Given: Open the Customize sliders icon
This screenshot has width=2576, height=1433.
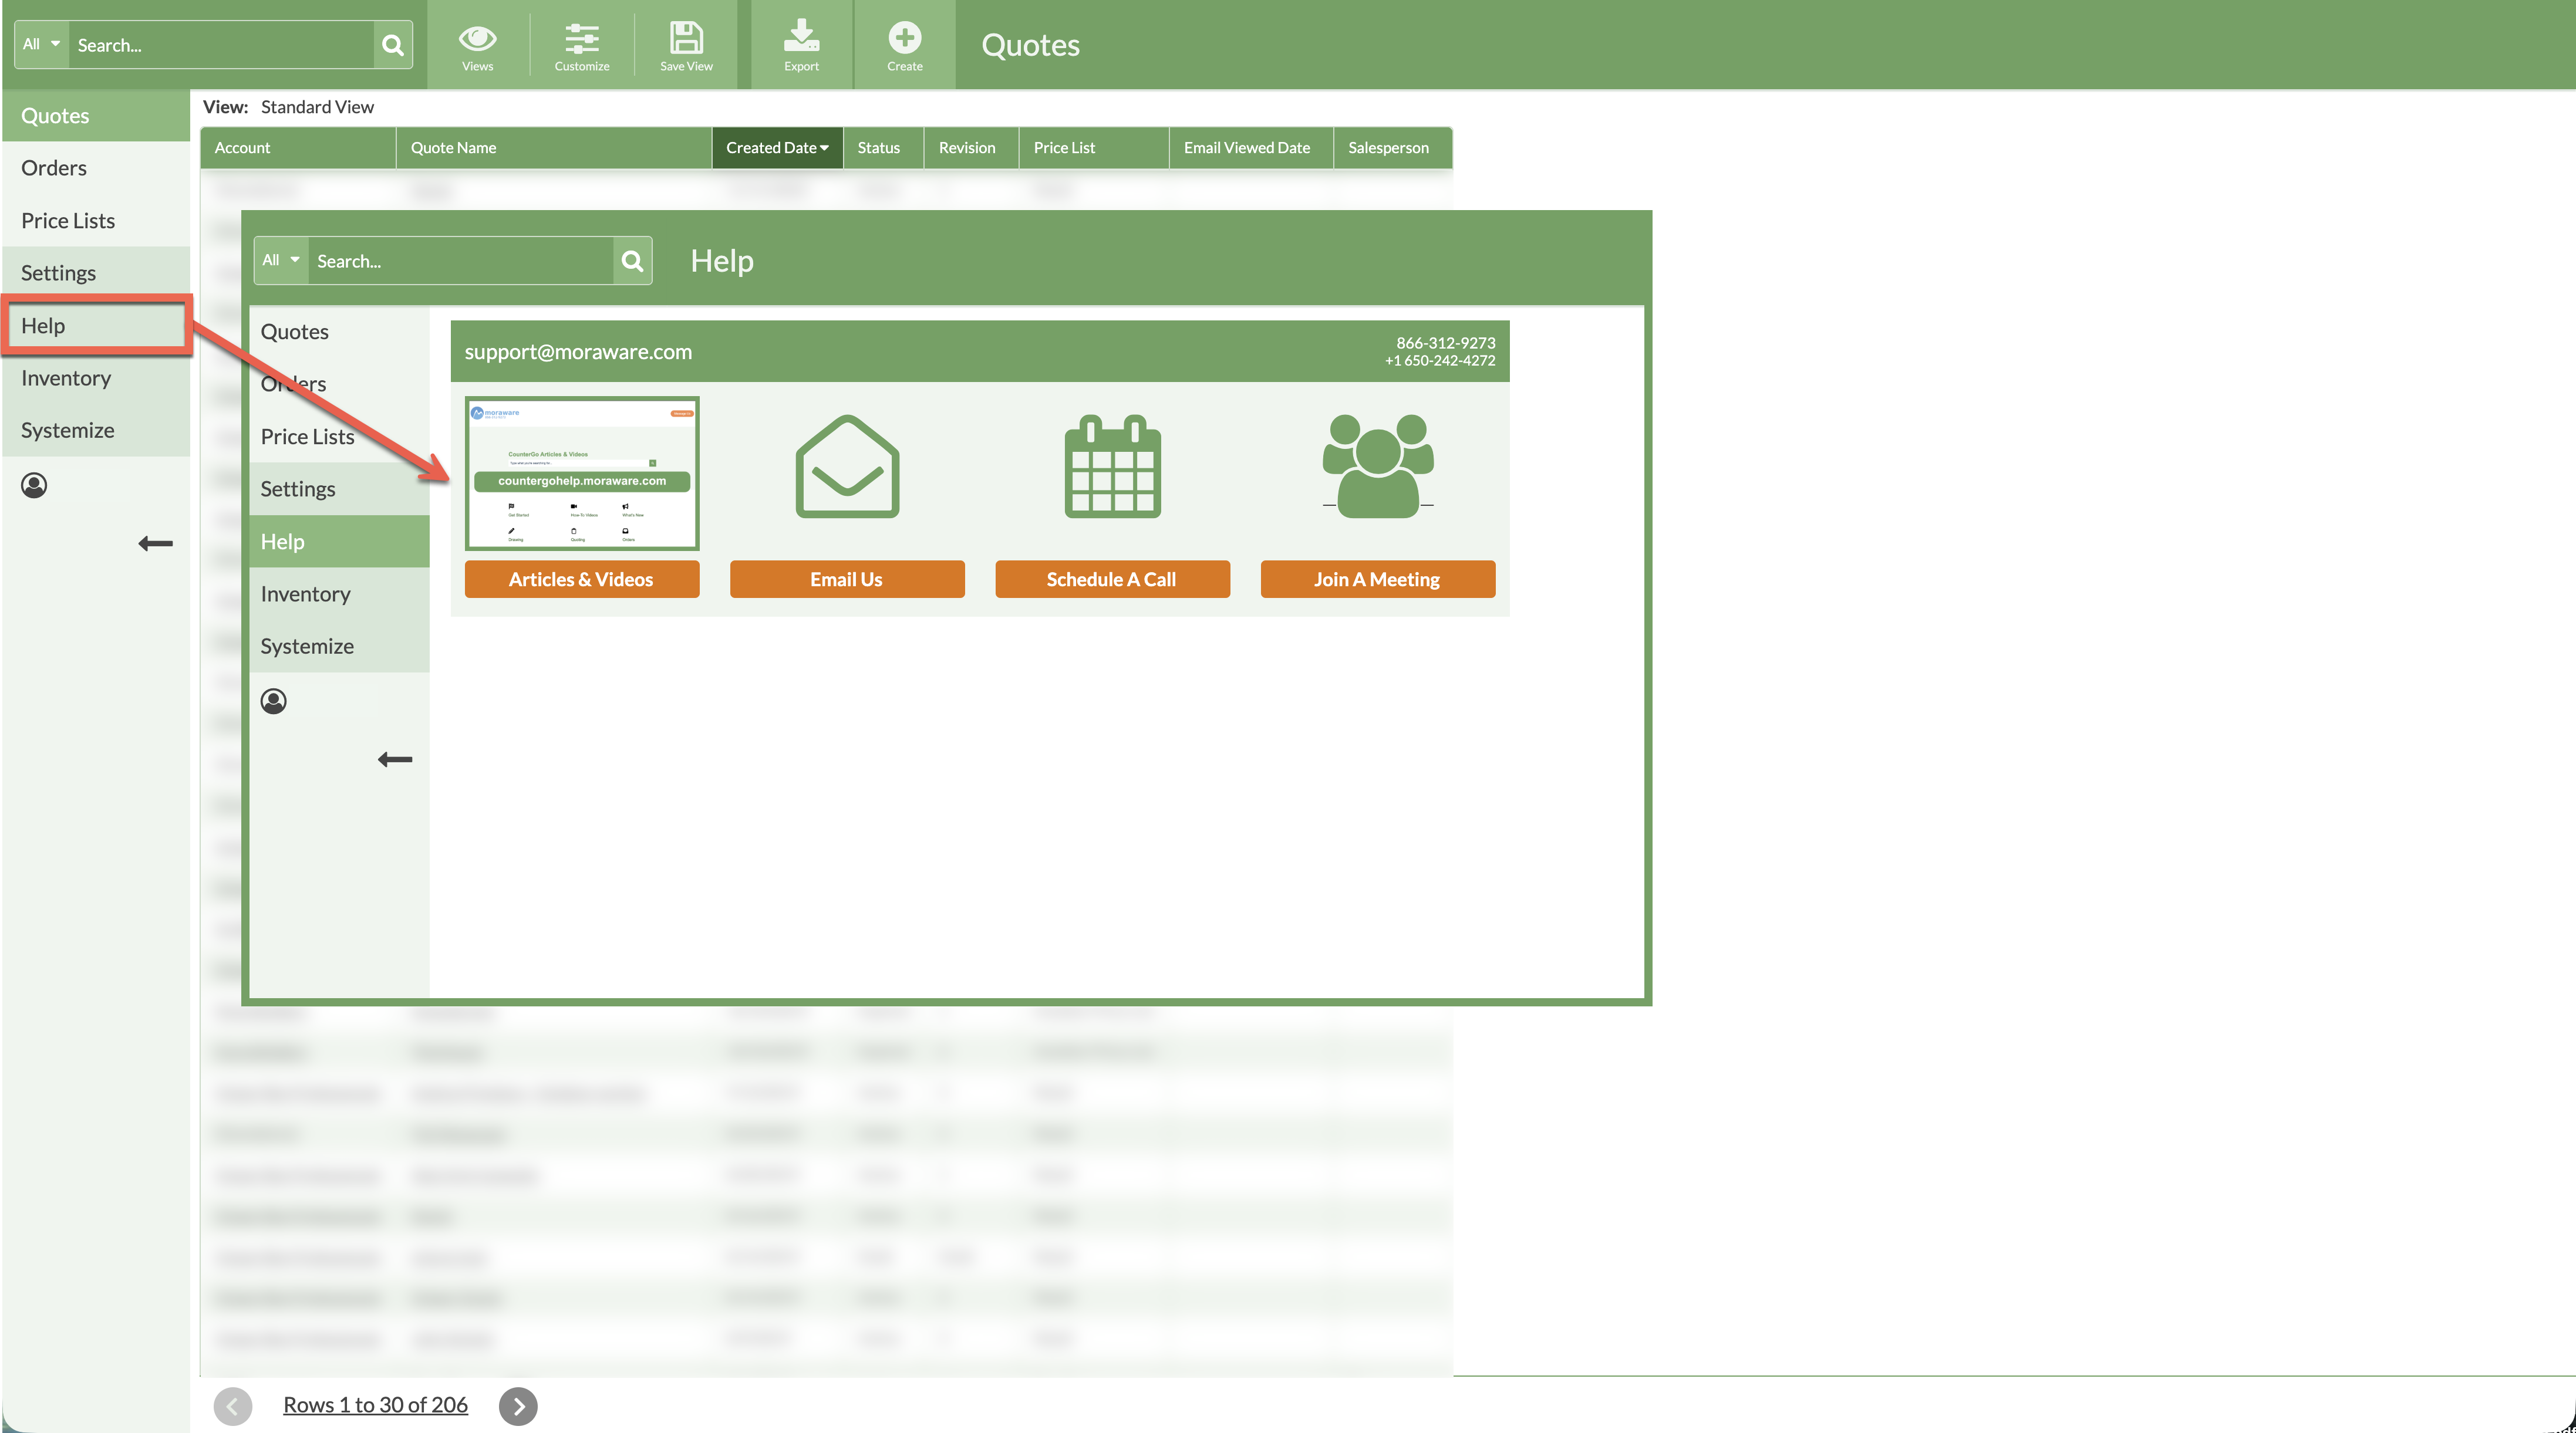Looking at the screenshot, I should point(581,38).
